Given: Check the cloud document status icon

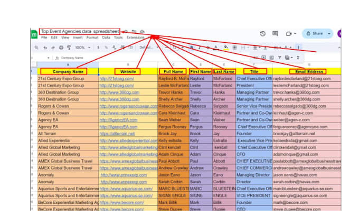Looking at the screenshot, I should 142,32.
